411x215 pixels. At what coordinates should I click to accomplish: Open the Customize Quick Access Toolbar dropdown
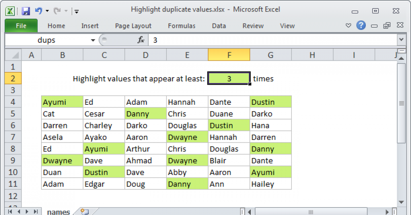click(x=76, y=11)
